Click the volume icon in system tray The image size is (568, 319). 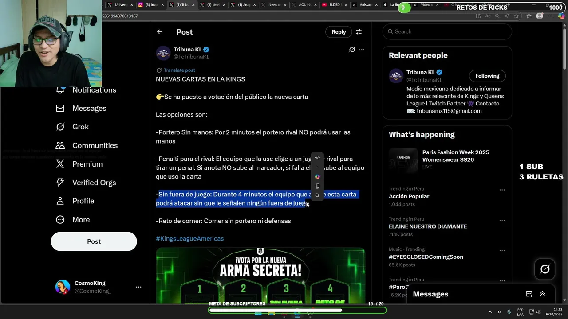tap(538, 312)
